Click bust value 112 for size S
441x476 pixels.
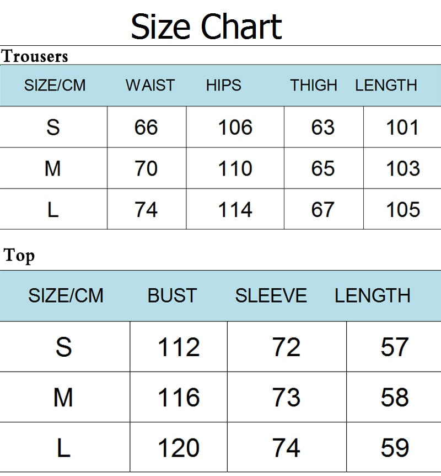pyautogui.click(x=179, y=347)
